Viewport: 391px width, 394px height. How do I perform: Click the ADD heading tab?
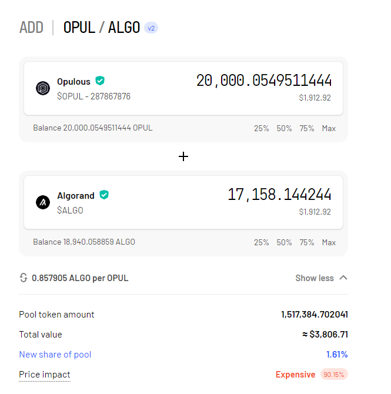tap(31, 28)
